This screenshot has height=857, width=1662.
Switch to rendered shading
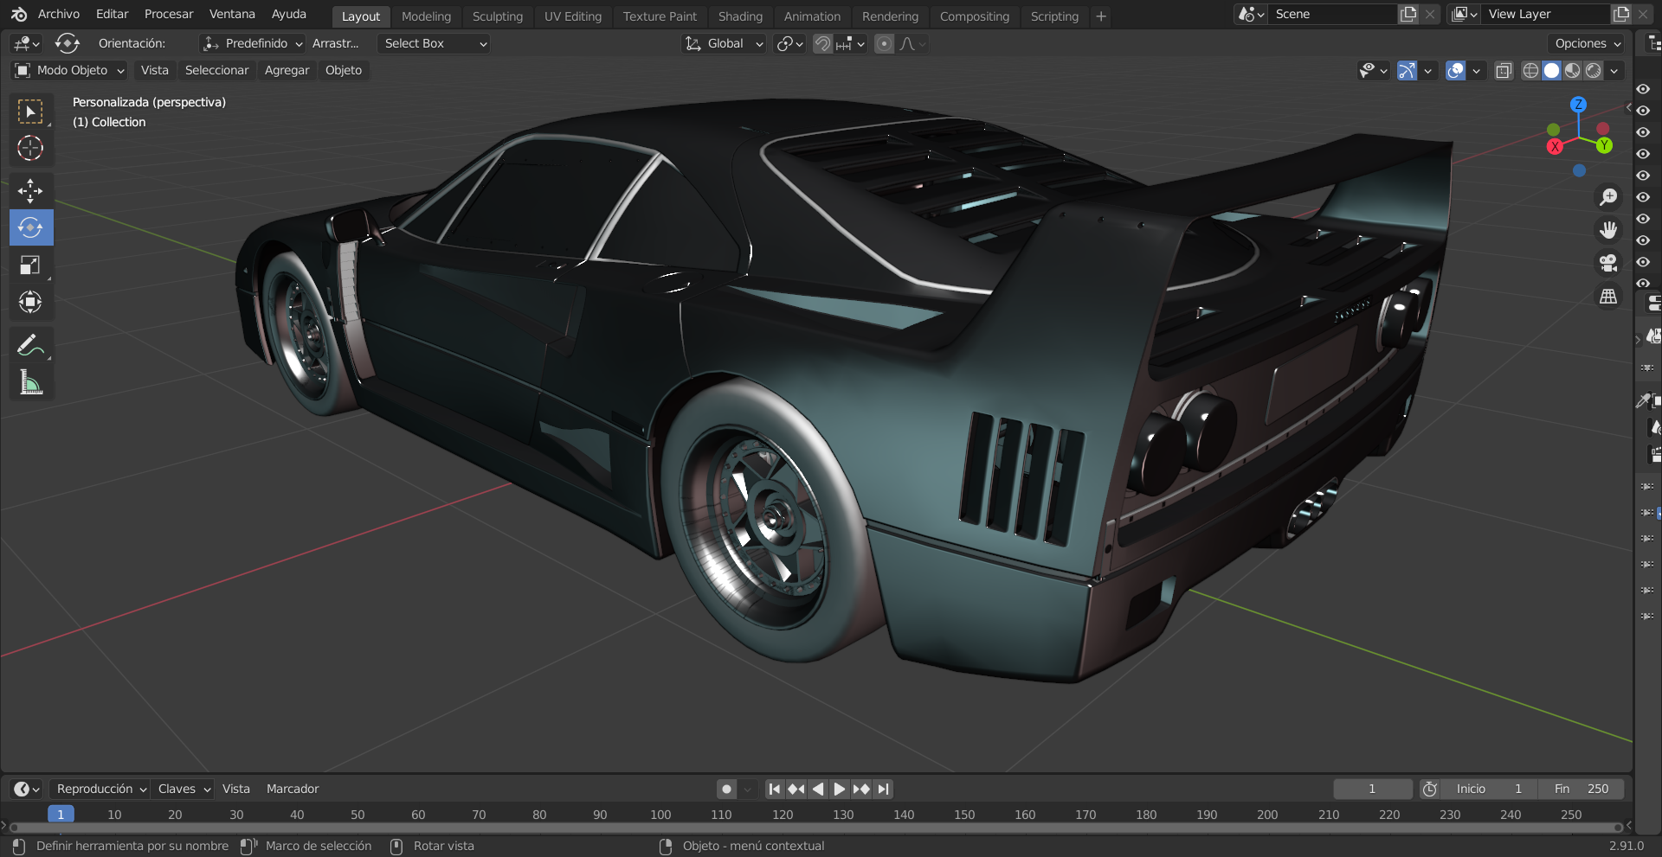pos(1593,70)
